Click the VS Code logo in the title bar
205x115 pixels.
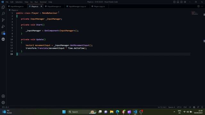(x=2, y=2)
